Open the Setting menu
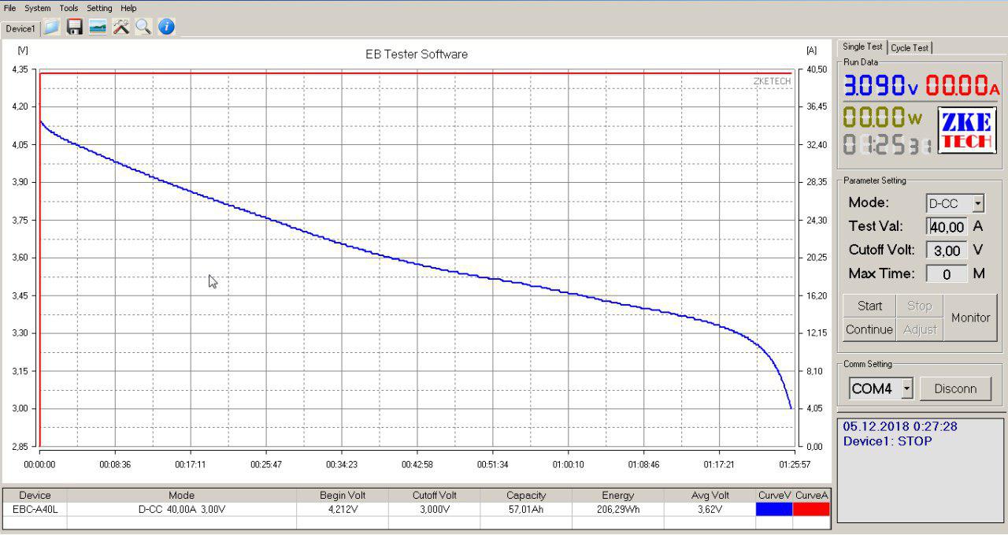This screenshot has width=1008, height=535. point(99,8)
